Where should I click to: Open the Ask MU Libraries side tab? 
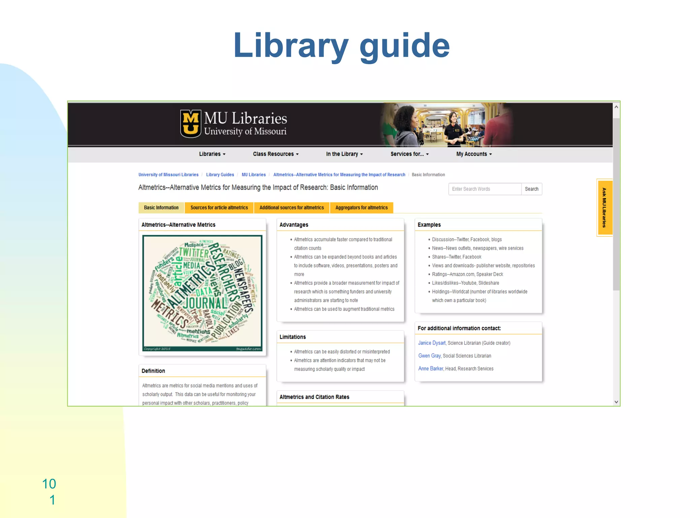point(604,208)
